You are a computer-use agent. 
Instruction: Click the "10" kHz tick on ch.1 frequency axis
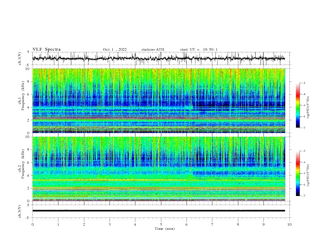pyautogui.click(x=28, y=69)
